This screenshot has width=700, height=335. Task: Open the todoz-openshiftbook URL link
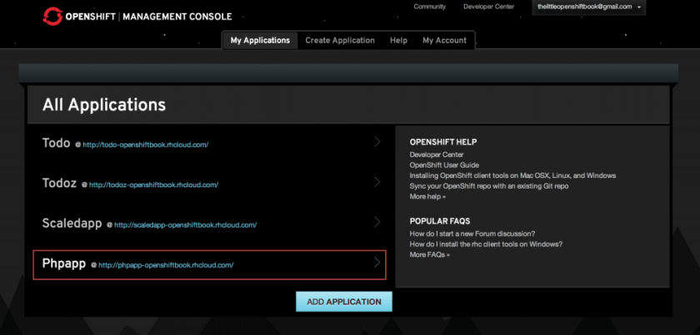(152, 185)
